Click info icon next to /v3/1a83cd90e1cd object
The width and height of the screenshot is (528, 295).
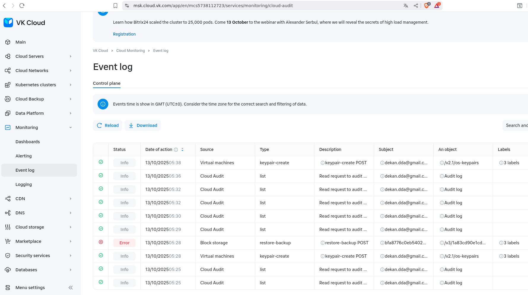pyautogui.click(x=442, y=243)
